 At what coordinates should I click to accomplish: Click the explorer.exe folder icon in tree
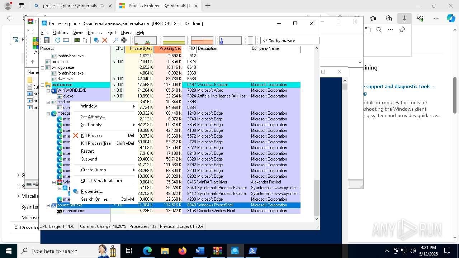tap(48, 85)
